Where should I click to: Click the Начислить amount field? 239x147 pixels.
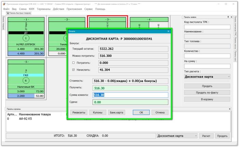click(x=133, y=70)
